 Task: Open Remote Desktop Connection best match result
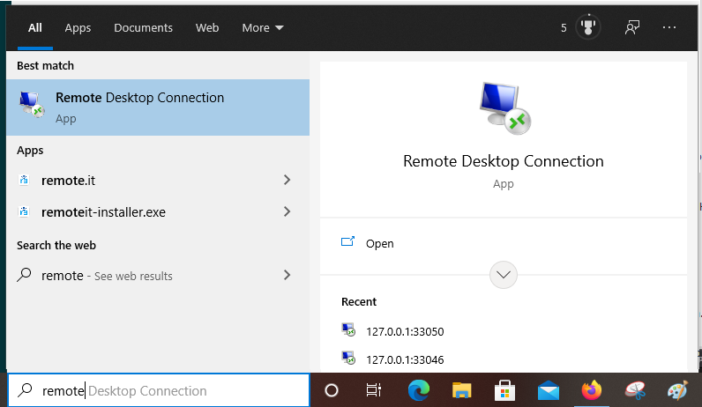(158, 107)
